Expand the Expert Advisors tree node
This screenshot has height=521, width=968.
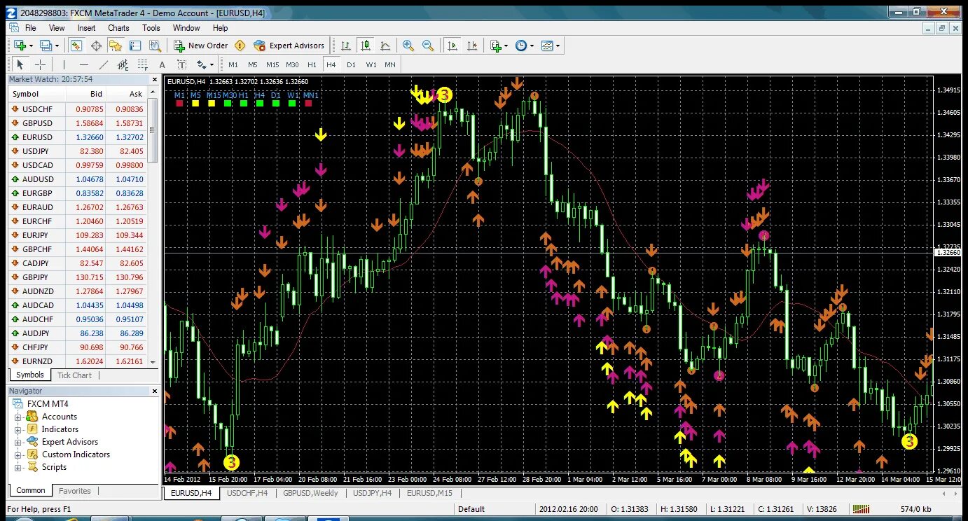[x=18, y=442]
